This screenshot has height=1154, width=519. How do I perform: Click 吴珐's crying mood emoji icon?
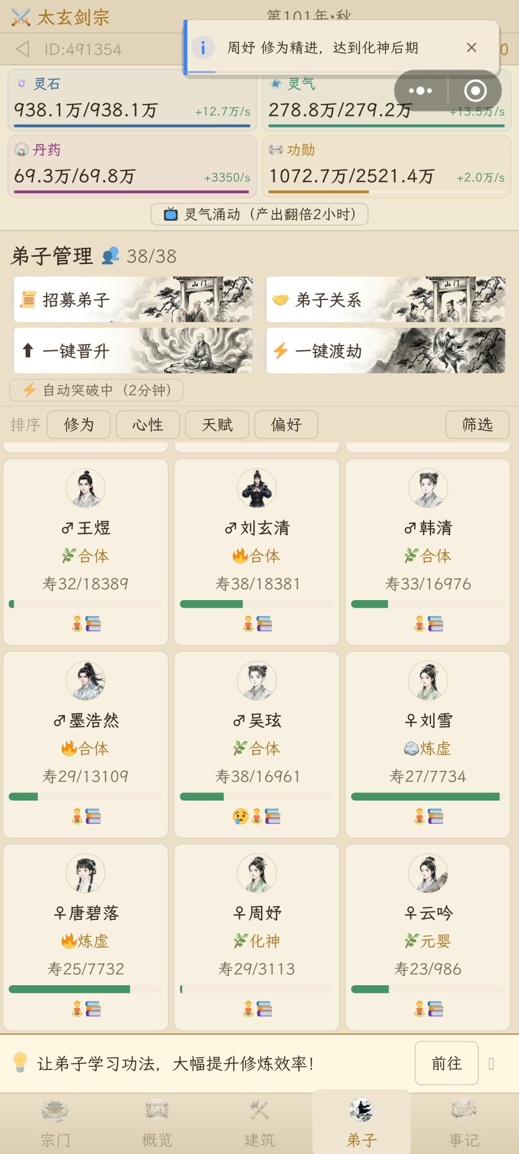click(240, 816)
